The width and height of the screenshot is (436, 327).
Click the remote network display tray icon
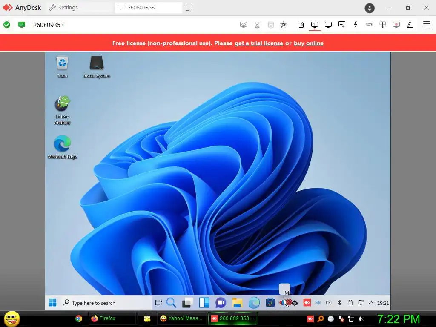(361, 303)
